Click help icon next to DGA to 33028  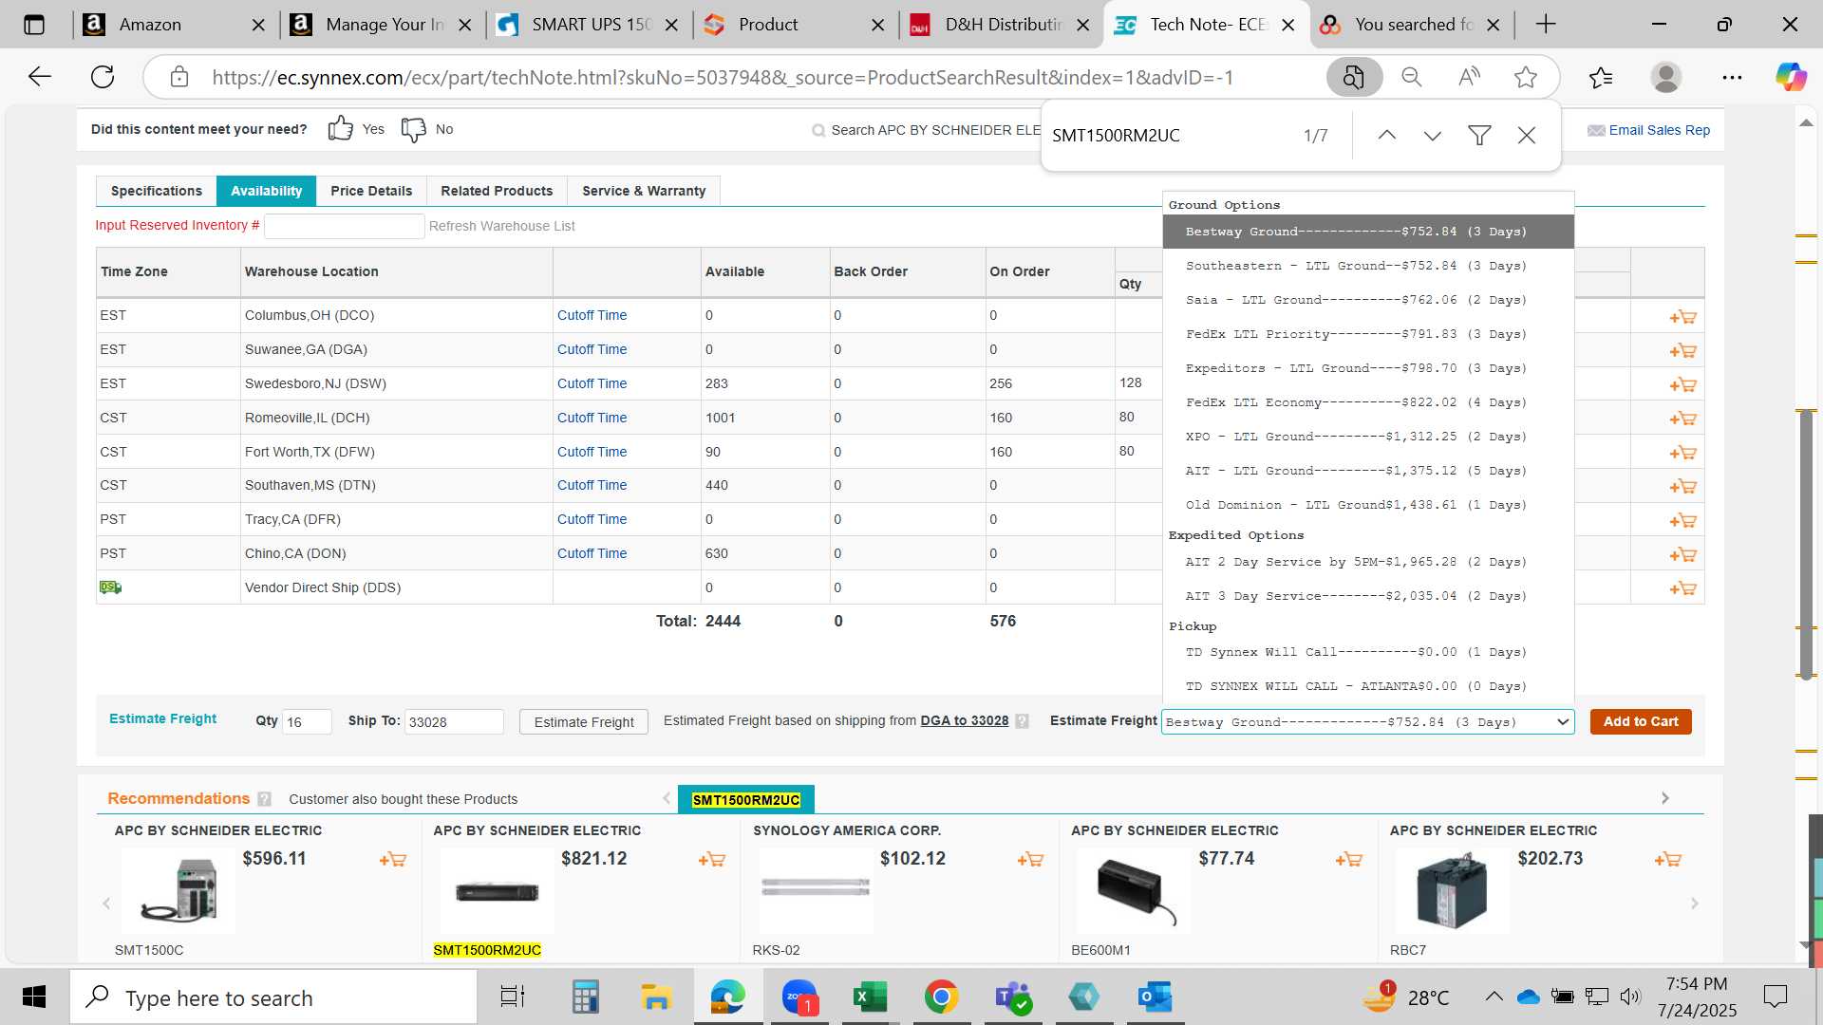[x=1022, y=721]
